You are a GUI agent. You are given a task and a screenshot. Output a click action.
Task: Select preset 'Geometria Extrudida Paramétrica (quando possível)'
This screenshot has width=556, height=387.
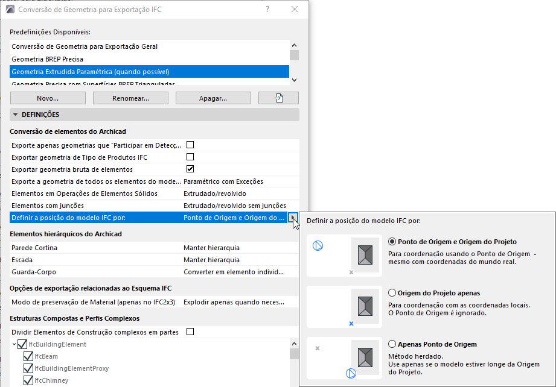pos(149,72)
